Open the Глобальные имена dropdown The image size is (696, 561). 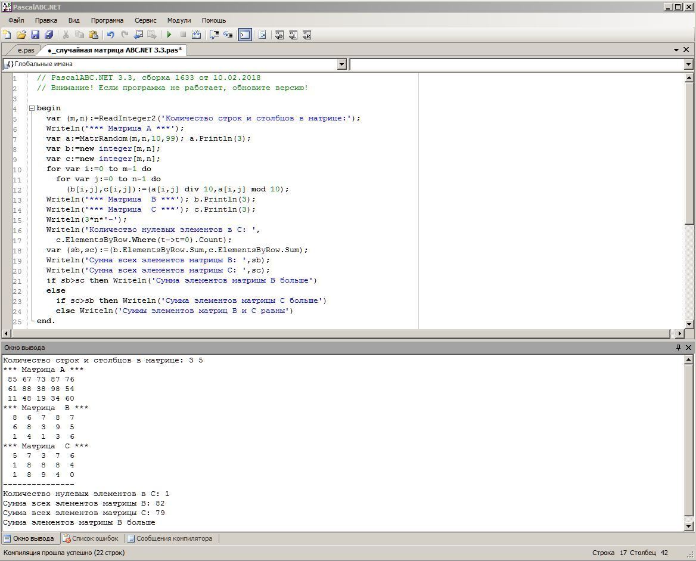click(x=341, y=64)
